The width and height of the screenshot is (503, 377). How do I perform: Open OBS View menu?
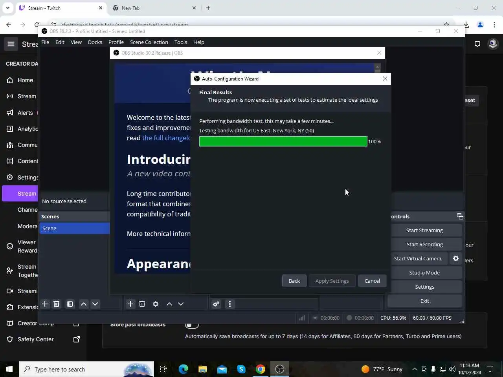point(76,42)
